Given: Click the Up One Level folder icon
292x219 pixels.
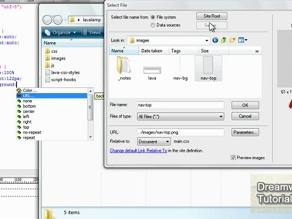Looking at the screenshot, I should (224, 40).
